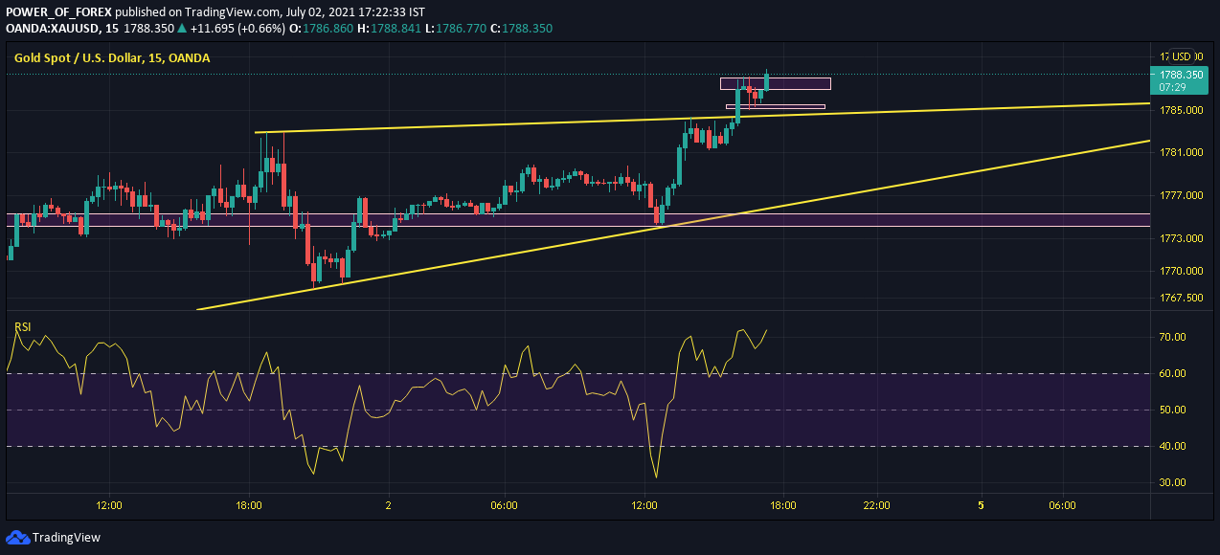Click the TradingView logo at the bottom
Viewport: 1220px width, 555px height.
(53, 538)
